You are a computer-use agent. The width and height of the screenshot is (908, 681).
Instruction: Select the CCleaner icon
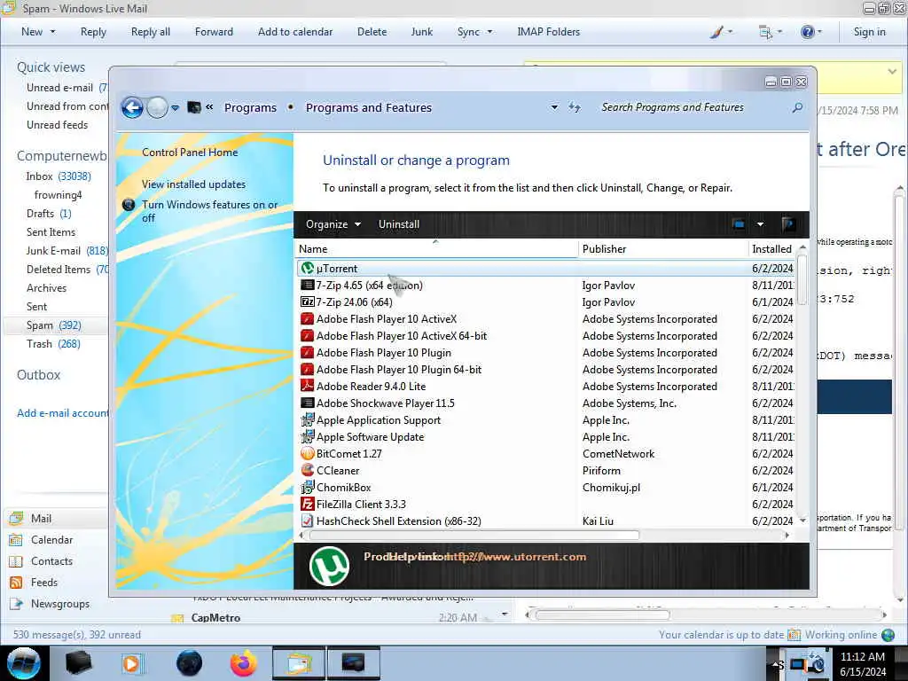coord(308,470)
